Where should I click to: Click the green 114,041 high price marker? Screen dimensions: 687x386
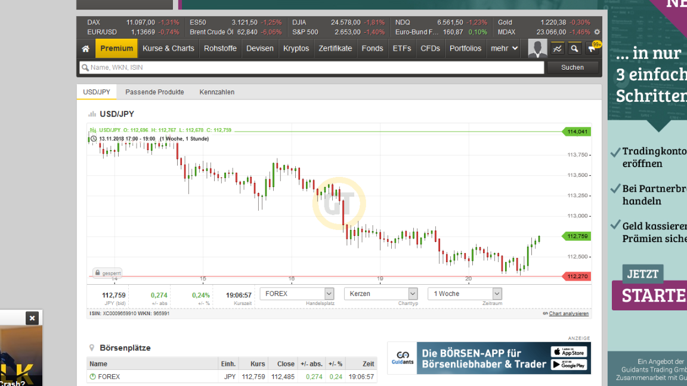click(x=577, y=132)
